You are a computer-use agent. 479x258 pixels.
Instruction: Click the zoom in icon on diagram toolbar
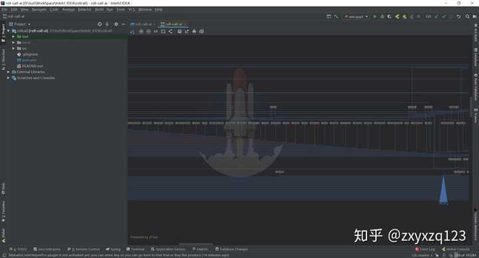[x=141, y=31]
